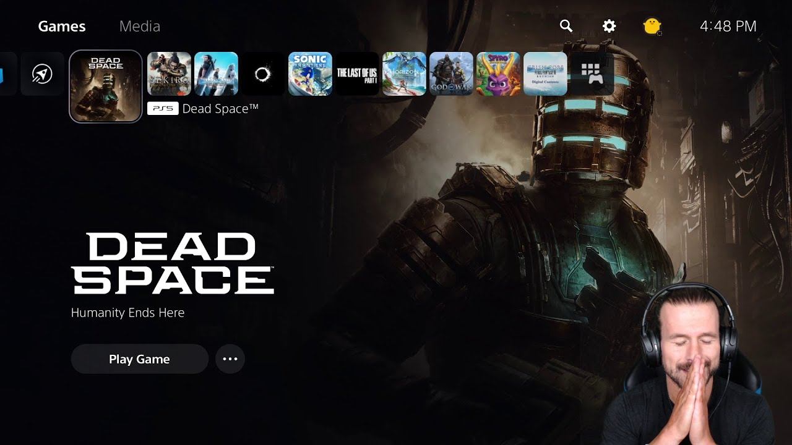Click the large DEAD SPACE logo
Viewport: 792px width, 445px height.
coord(173,263)
